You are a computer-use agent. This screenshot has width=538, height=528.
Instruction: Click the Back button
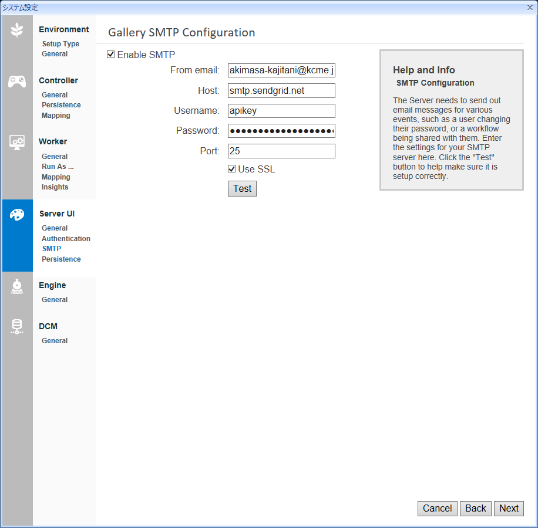(x=475, y=509)
